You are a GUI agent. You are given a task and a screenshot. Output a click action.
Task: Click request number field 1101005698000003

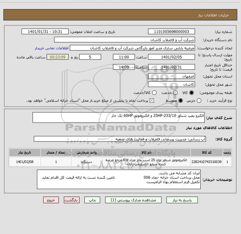(x=172, y=32)
